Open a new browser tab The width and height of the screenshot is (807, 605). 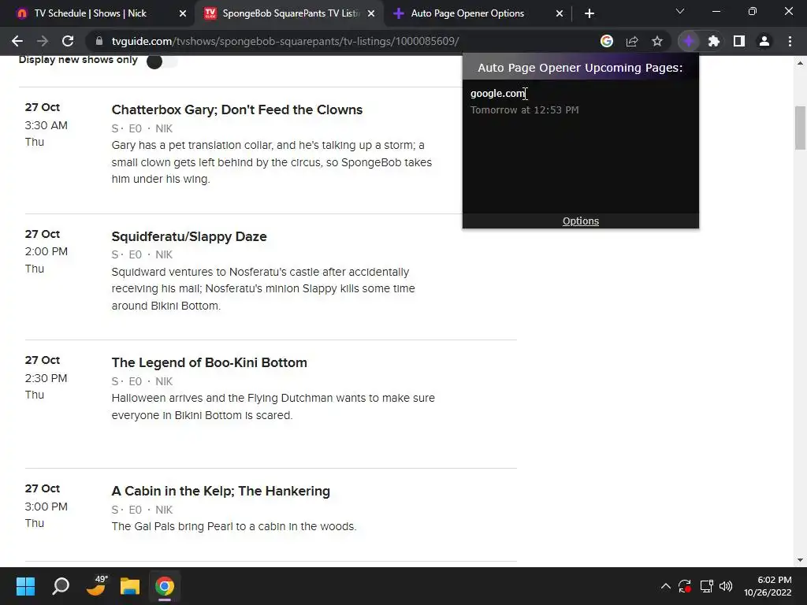tap(589, 14)
